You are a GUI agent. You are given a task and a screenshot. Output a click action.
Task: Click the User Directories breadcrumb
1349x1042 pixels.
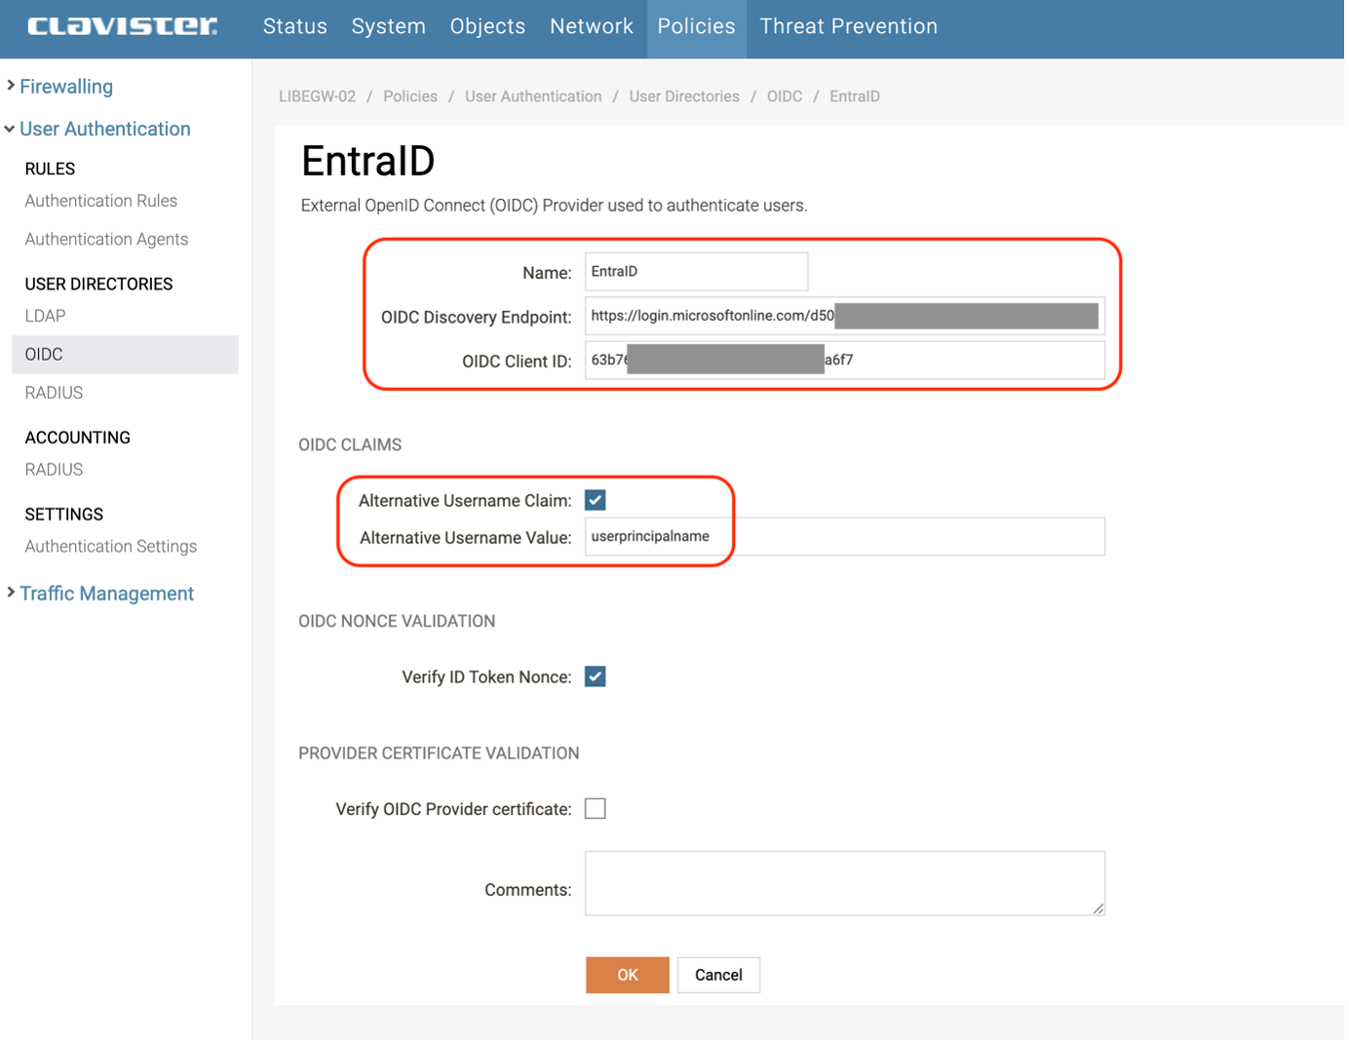(x=684, y=96)
